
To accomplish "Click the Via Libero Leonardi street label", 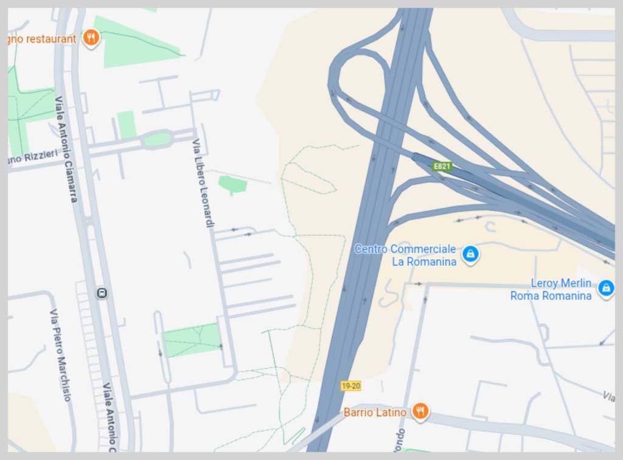I will tap(203, 183).
